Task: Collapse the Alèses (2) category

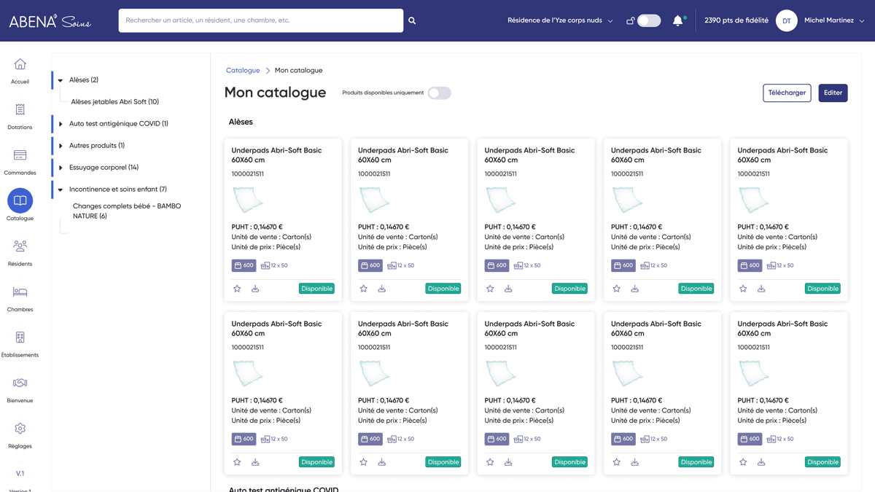Action: click(61, 80)
